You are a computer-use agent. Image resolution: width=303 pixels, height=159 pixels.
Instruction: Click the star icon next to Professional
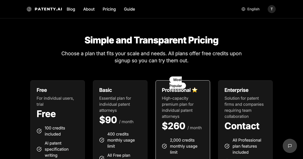coord(194,90)
